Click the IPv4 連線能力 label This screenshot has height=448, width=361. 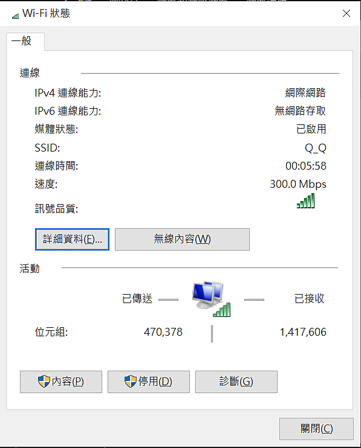(x=68, y=93)
